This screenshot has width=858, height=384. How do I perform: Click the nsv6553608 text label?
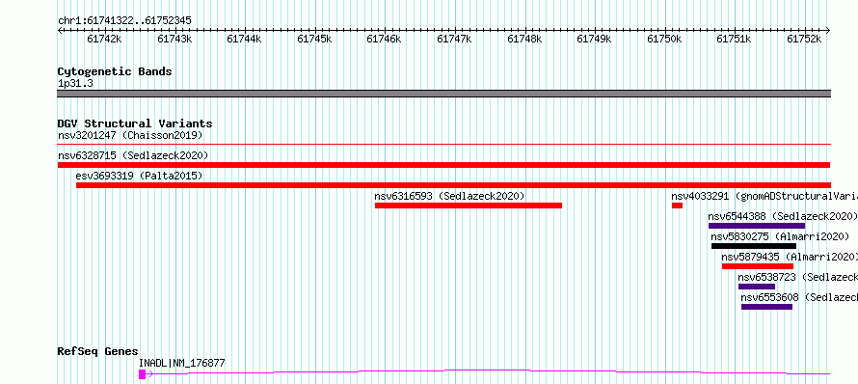[799, 297]
